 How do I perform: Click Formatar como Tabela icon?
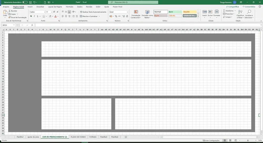tap(147, 12)
